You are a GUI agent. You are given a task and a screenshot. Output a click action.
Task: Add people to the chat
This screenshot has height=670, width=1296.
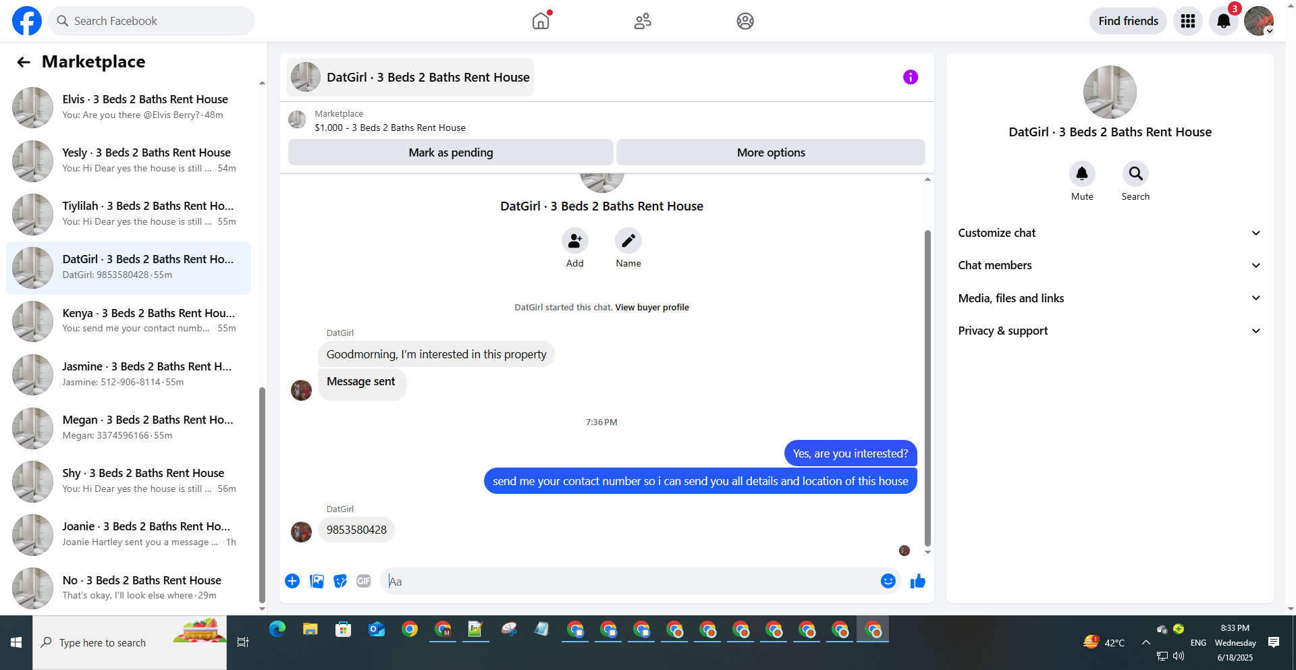[x=575, y=241]
